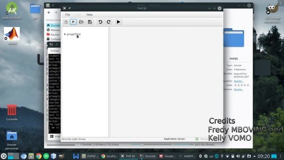Click the 'Done By Light Group' status text
Image resolution: width=284 pixels, height=160 pixels.
73,139
